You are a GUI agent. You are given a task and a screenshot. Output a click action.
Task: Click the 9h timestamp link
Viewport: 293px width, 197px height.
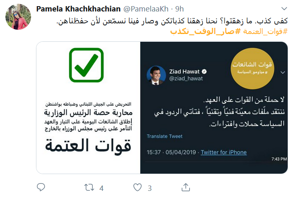point(179,9)
